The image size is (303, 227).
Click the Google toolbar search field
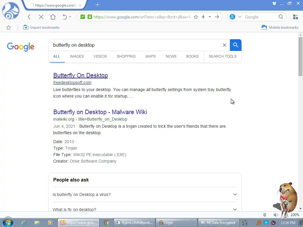[x=260, y=17]
